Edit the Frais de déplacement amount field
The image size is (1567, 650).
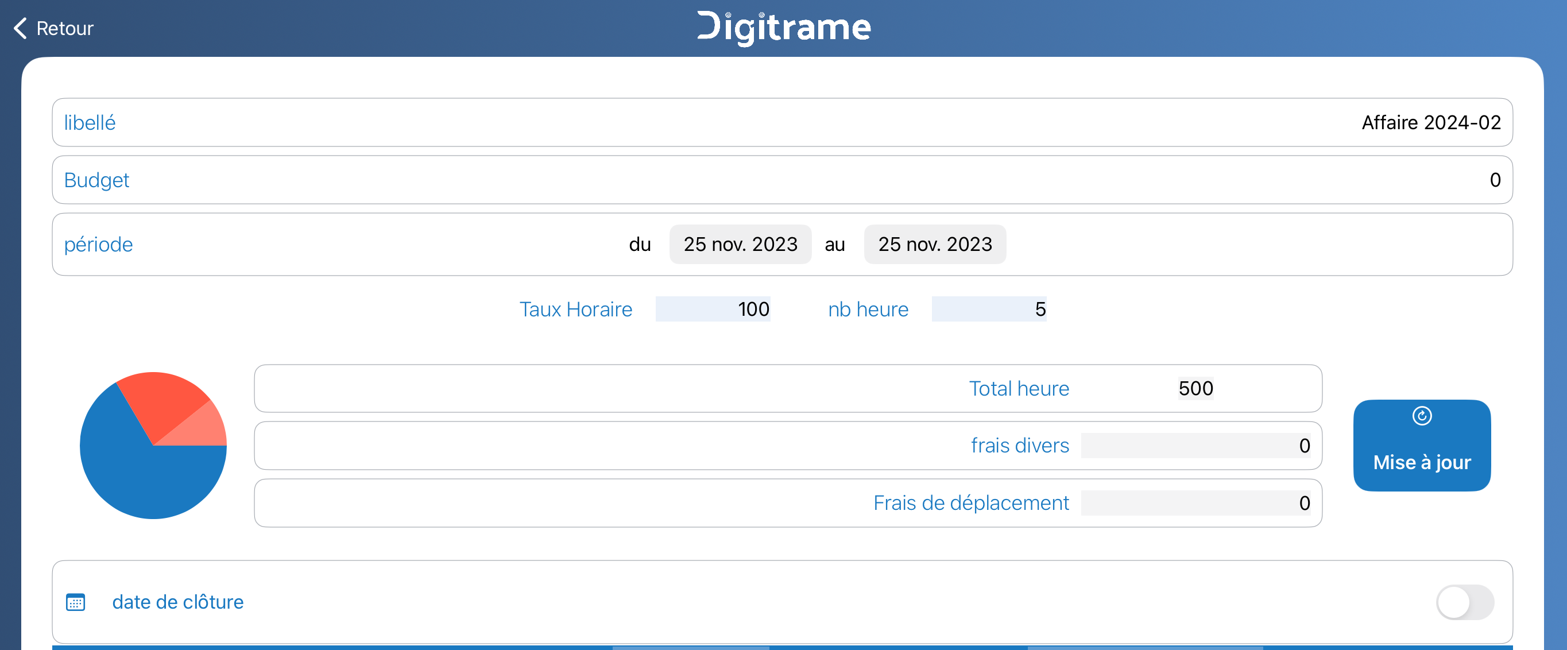click(x=1196, y=503)
